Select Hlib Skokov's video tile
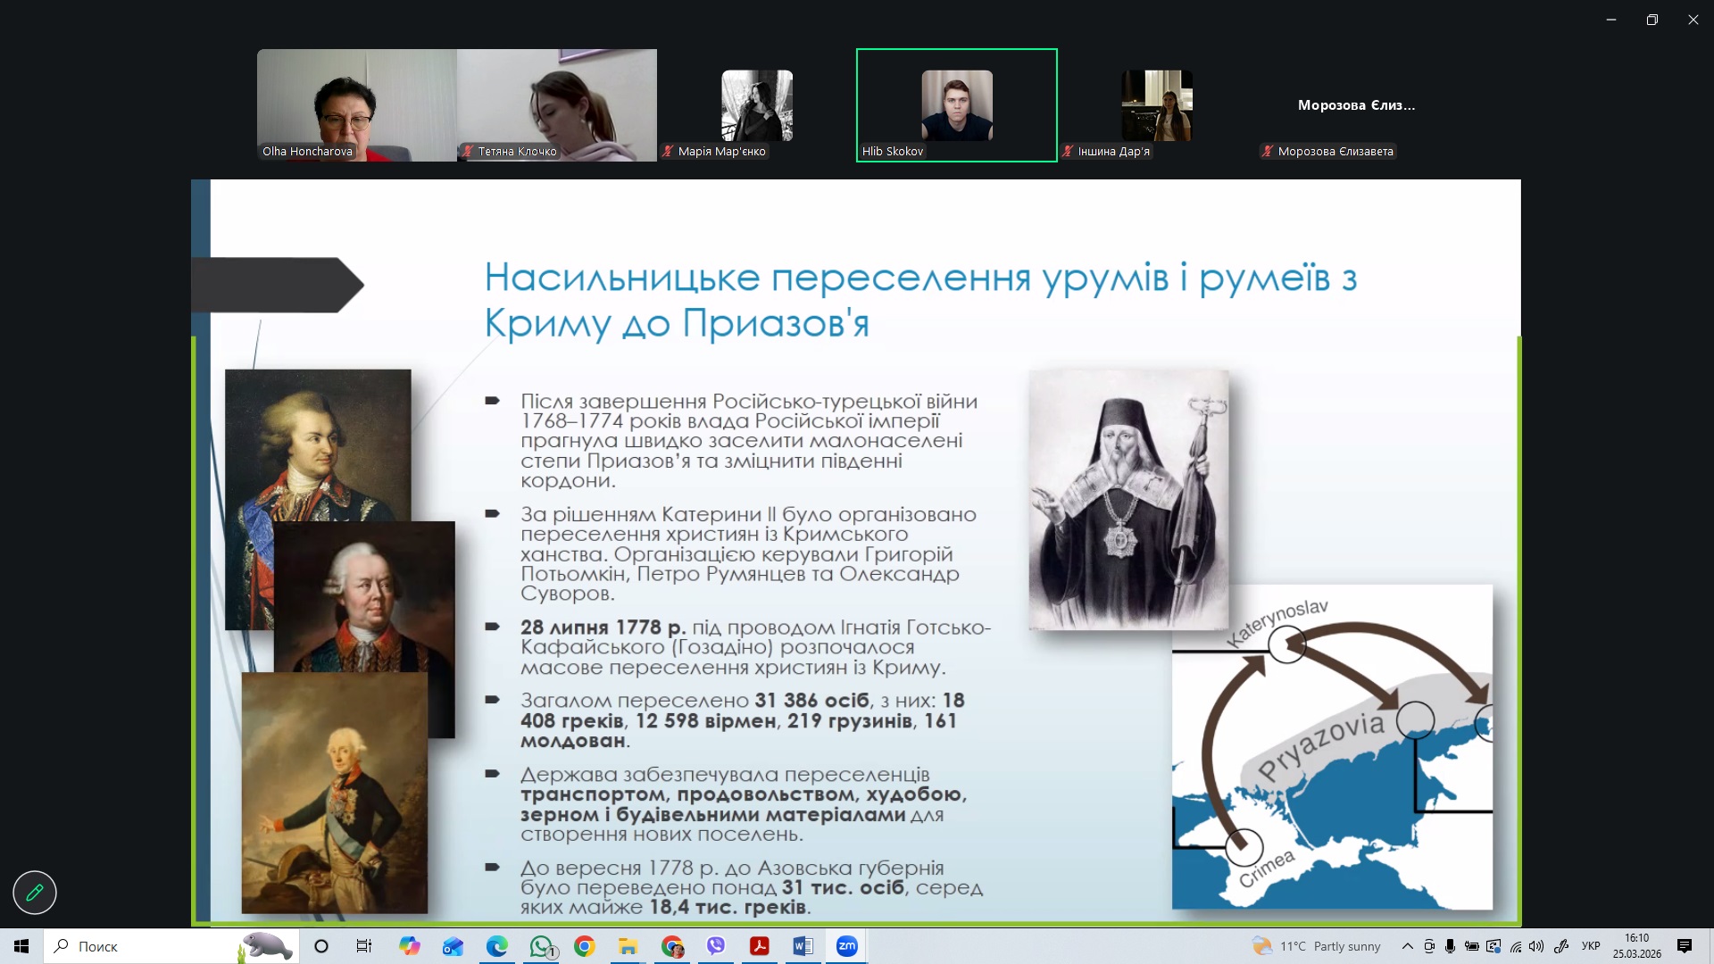Viewport: 1714px width, 964px height. point(956,105)
